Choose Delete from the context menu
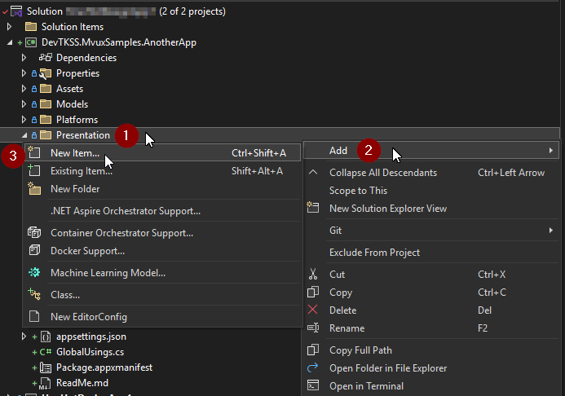This screenshot has width=565, height=396. (x=431, y=310)
